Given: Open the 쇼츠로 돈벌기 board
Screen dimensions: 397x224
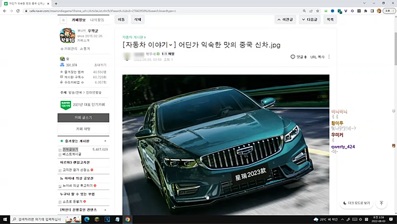Looking at the screenshot, I should pos(72,202).
